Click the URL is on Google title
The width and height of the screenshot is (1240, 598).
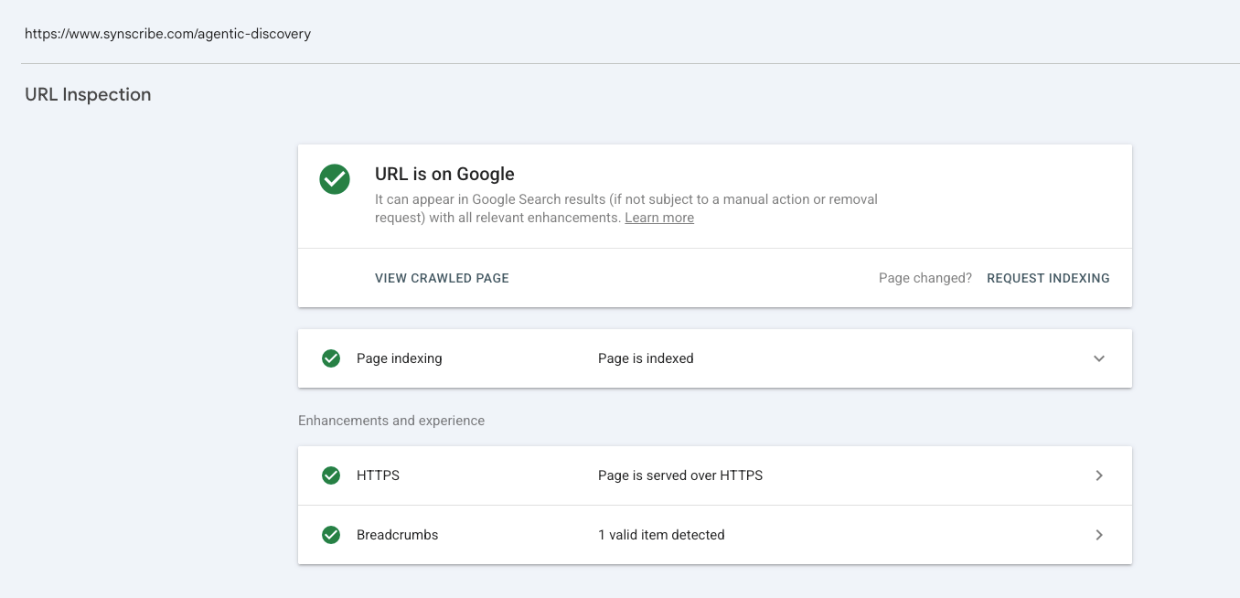coord(444,174)
